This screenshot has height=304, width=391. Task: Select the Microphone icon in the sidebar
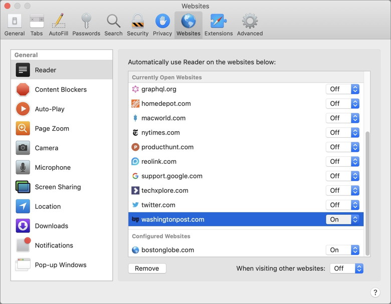coord(23,167)
